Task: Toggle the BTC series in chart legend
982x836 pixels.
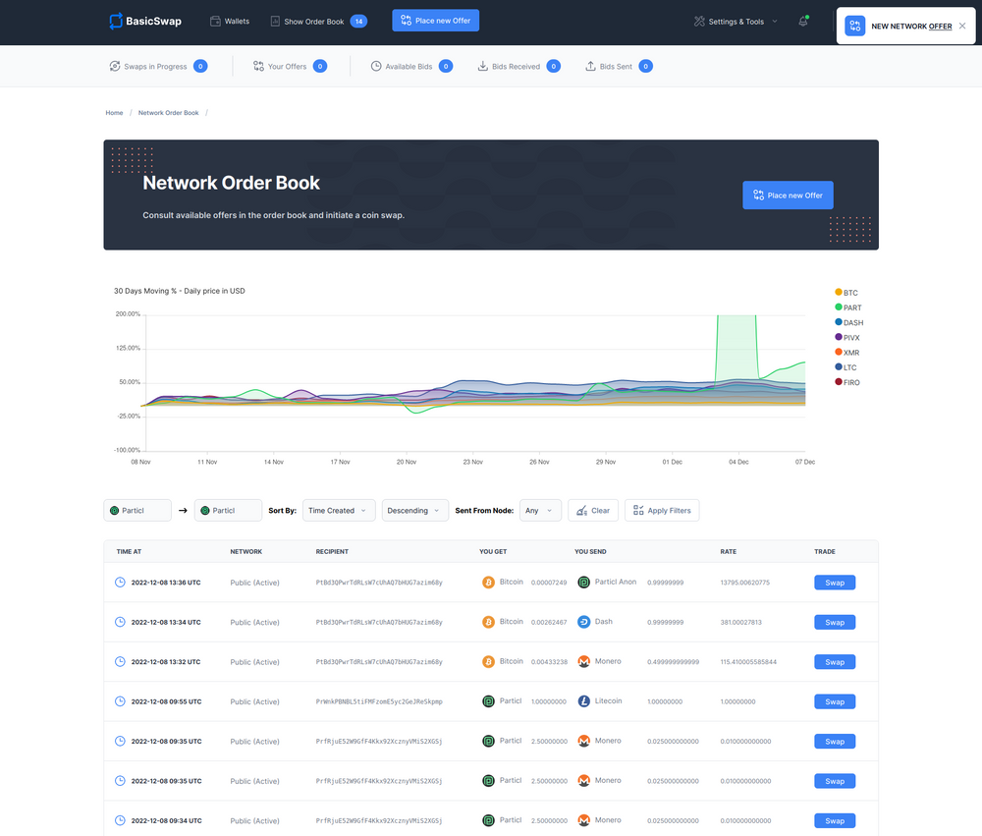Action: (x=847, y=293)
